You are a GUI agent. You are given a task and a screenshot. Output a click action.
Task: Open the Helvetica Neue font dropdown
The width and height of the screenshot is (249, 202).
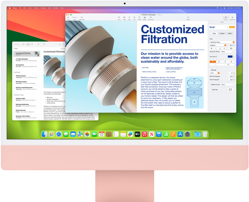[222, 42]
